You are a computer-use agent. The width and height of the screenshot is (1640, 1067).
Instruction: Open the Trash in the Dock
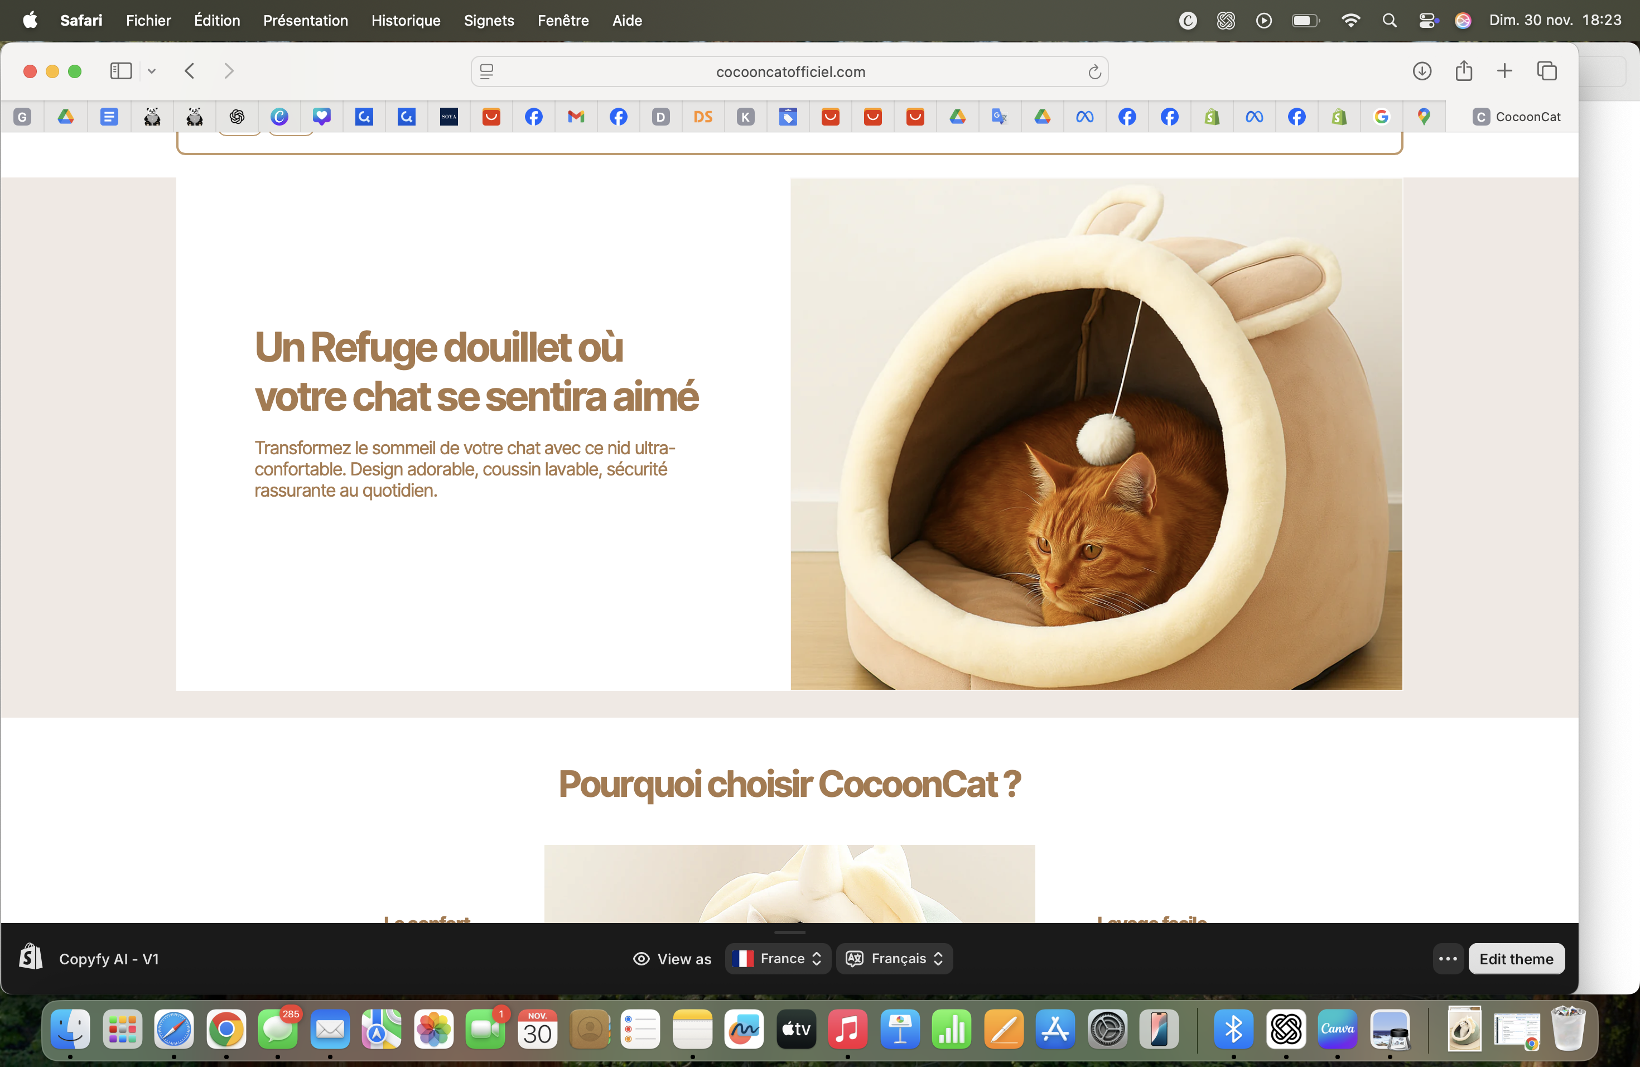click(1569, 1028)
